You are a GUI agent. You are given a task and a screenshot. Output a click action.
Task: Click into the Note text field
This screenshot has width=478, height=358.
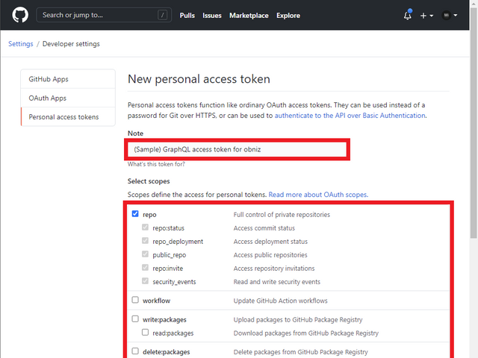(x=238, y=149)
